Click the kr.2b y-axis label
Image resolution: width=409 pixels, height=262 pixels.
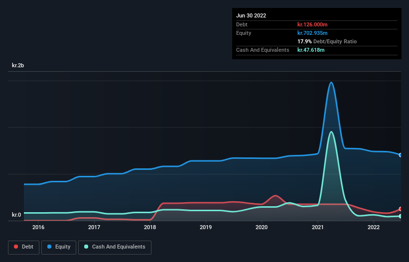(18, 65)
